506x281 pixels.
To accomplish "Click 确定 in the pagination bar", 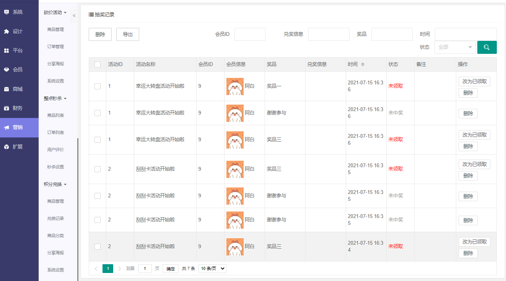I will click(x=171, y=269).
